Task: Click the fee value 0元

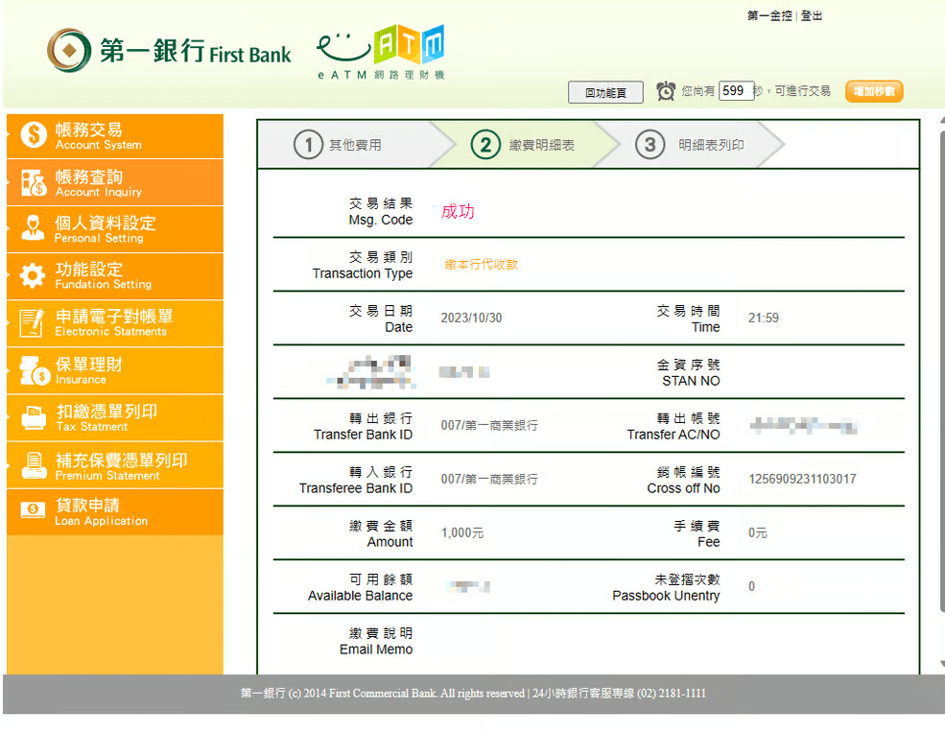Action: [x=758, y=532]
